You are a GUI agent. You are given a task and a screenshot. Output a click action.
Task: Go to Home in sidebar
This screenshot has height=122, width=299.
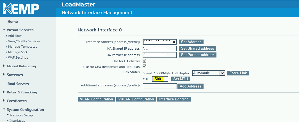tap(13, 22)
